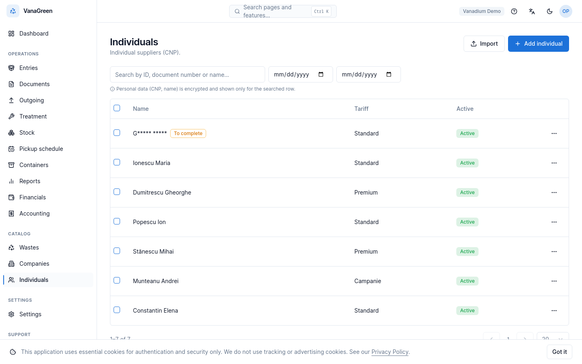
Task: Go to Containers
Action: [48, 165]
